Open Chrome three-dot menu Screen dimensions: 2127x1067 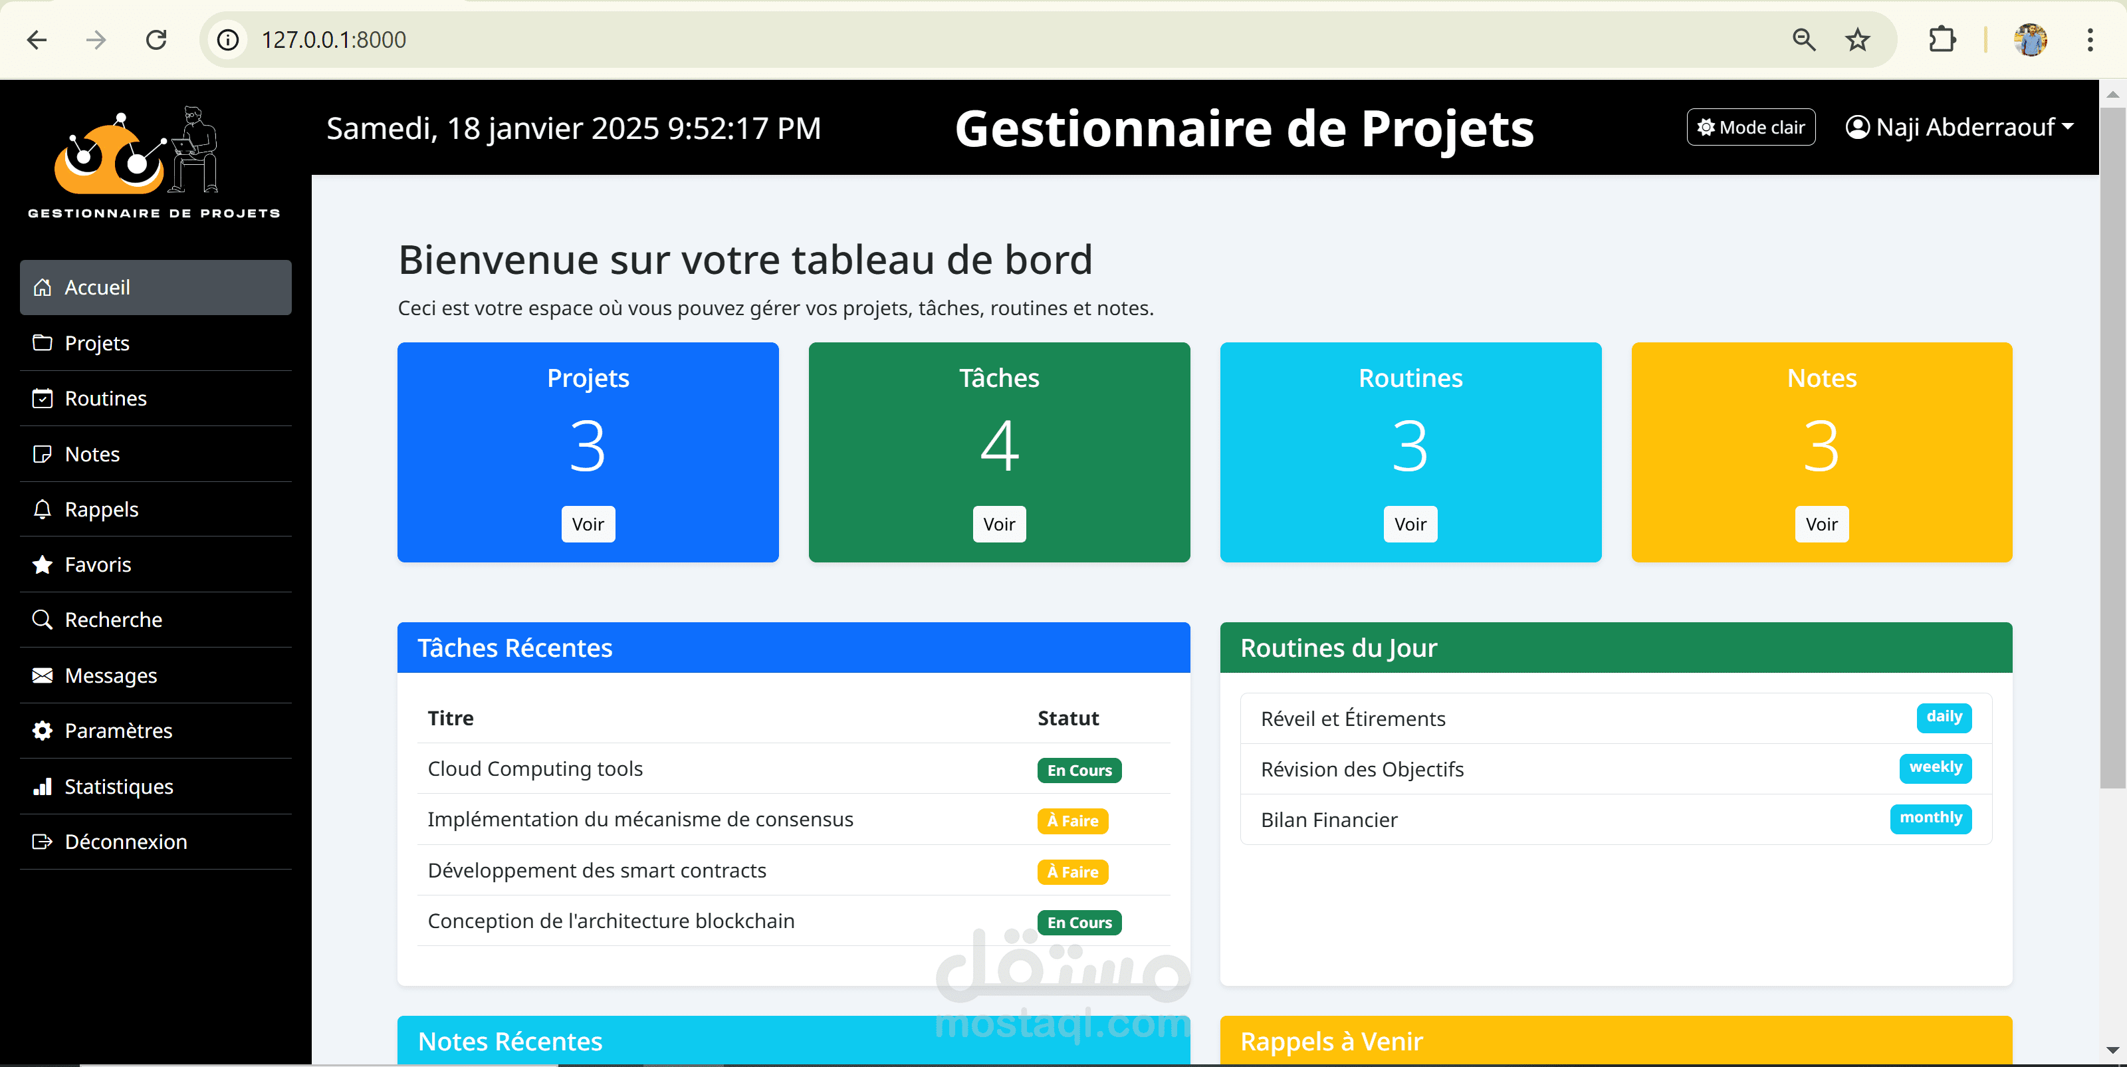(2090, 40)
